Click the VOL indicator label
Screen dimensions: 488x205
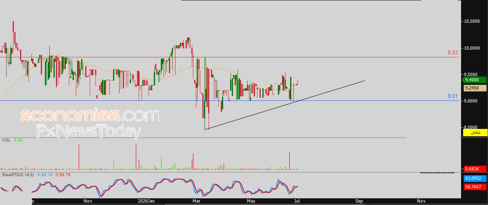[6, 140]
